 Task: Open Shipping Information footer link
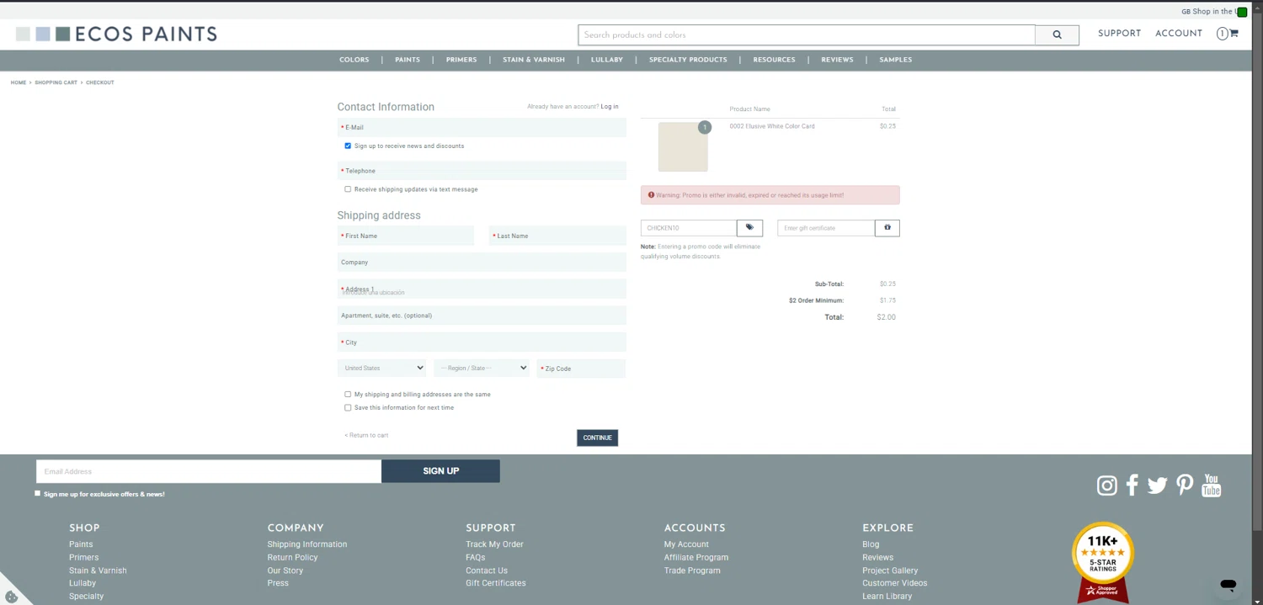(307, 544)
